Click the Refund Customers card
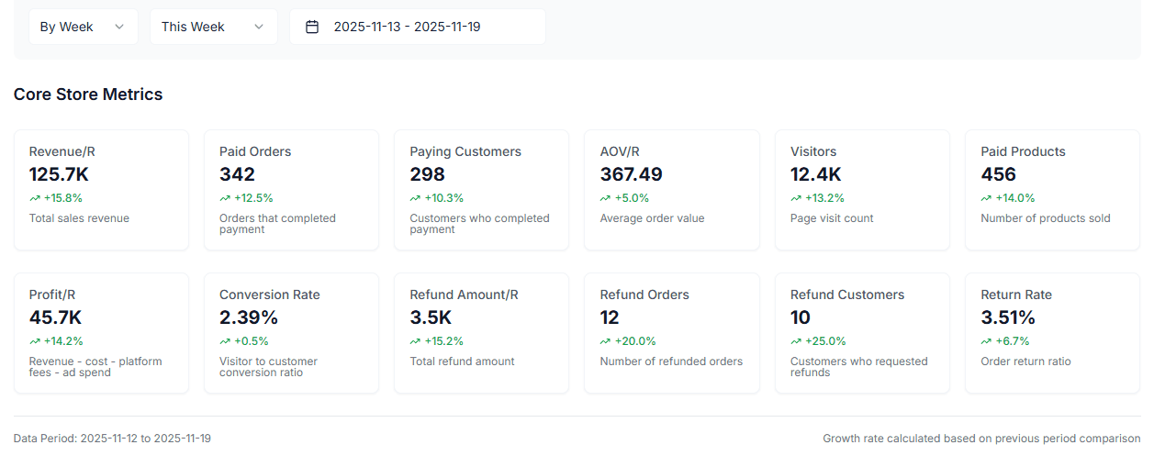Viewport: 1154px width, 456px height. (862, 332)
